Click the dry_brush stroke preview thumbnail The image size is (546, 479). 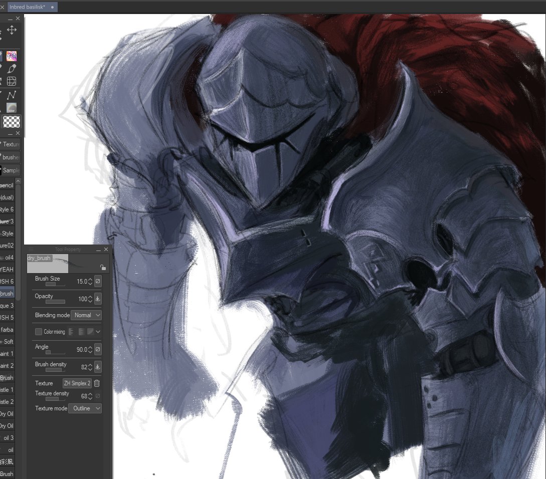[47, 264]
